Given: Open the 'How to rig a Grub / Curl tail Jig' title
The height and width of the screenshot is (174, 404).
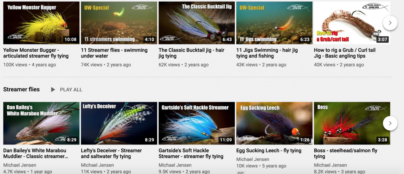Looking at the screenshot, I should tap(345, 53).
